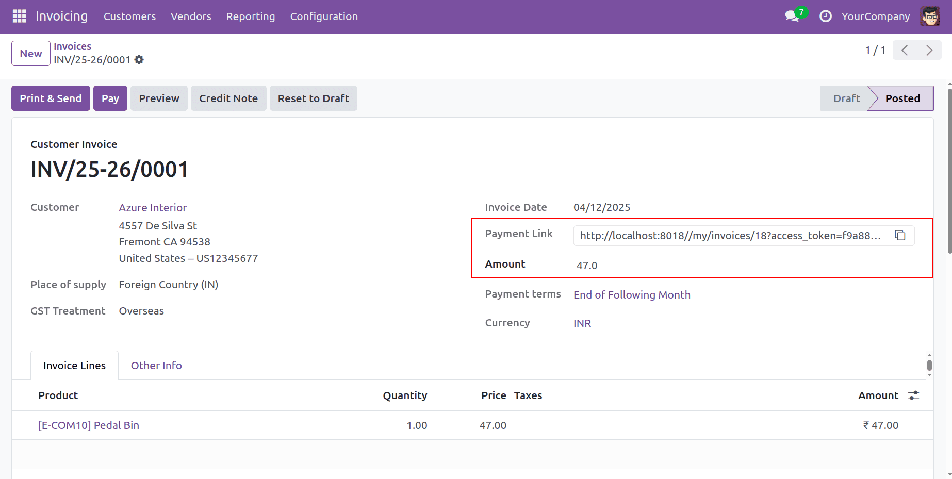Click the Credit Note button
This screenshot has width=952, height=479.
point(228,98)
